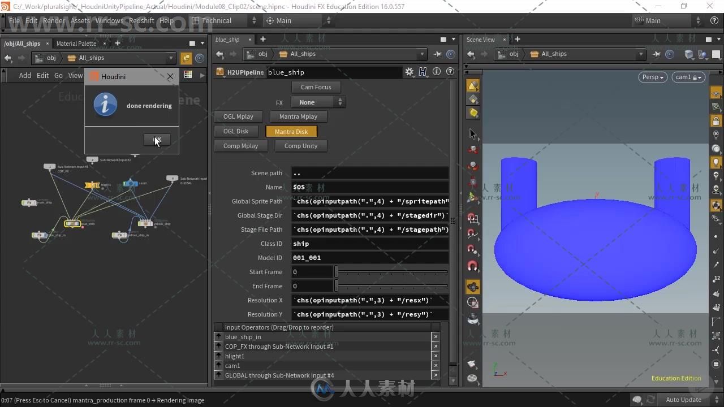Viewport: 724px width, 407px height.
Task: Select the Geometry selection mode icon in viewport
Action: (473, 99)
